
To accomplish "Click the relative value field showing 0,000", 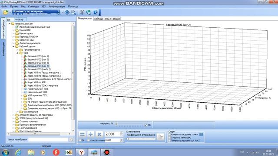I will [x=113, y=140].
